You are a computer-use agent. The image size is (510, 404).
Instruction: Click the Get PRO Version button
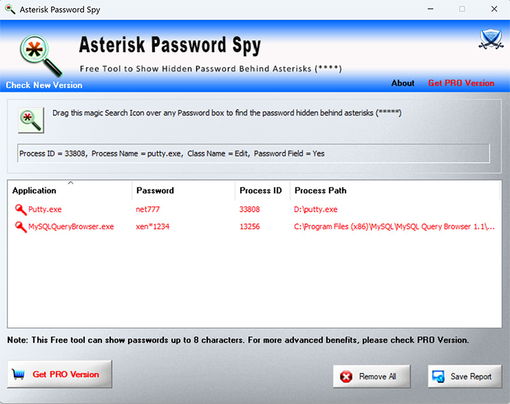59,375
